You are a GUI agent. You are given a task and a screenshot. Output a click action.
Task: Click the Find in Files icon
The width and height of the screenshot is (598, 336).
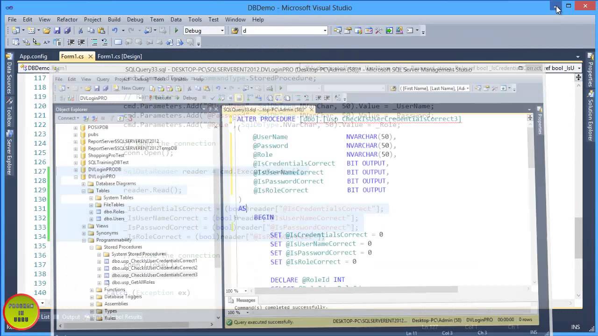[235, 30]
